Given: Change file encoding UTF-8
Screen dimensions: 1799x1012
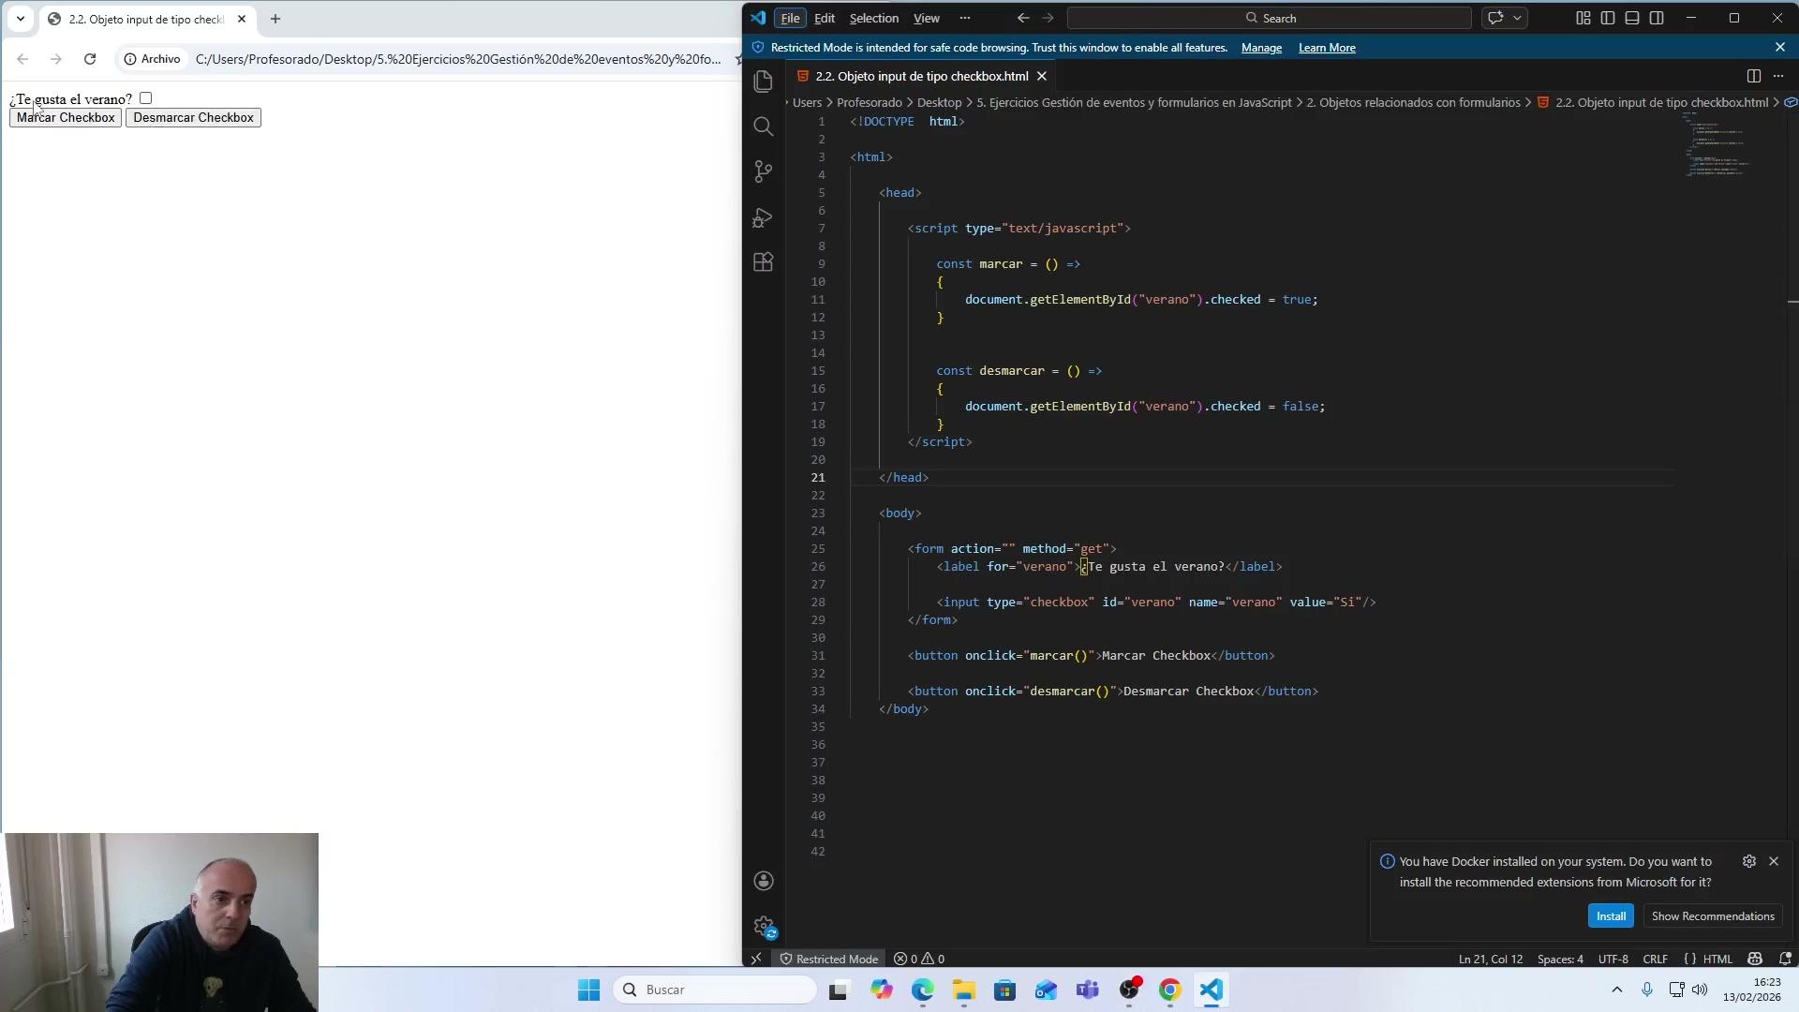Looking at the screenshot, I should (1613, 959).
